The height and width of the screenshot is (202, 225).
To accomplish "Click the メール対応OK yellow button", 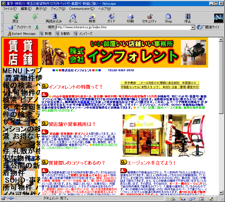I will point(150,83).
